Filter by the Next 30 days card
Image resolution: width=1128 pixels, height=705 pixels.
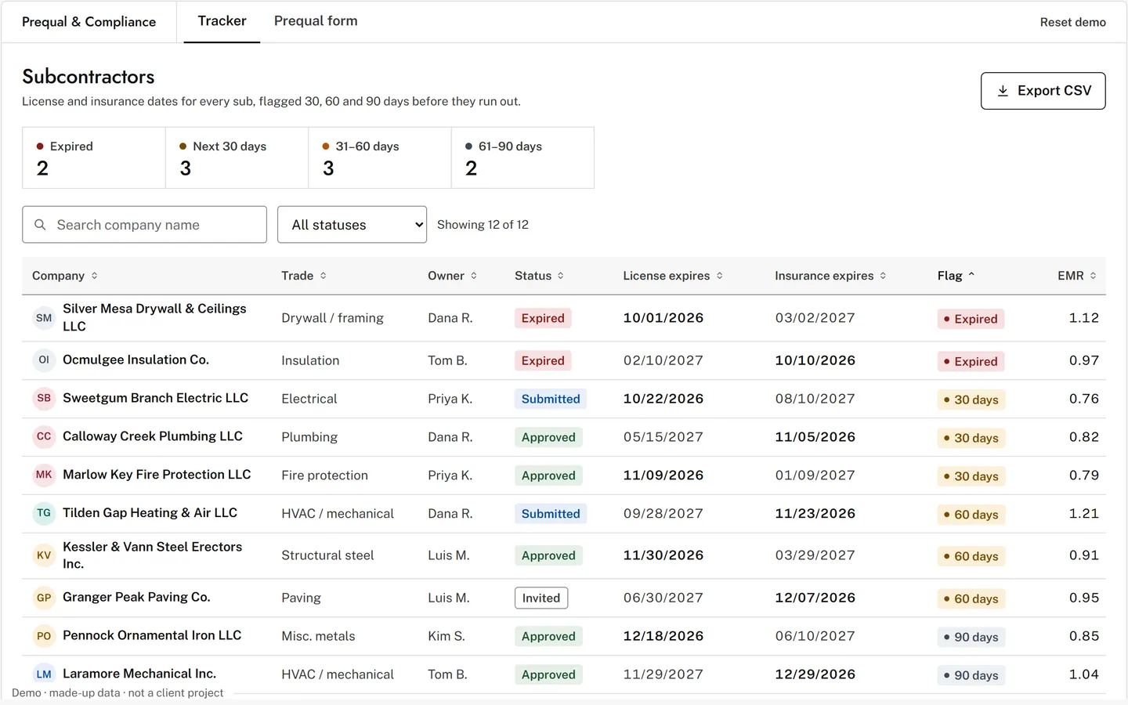[x=237, y=157]
